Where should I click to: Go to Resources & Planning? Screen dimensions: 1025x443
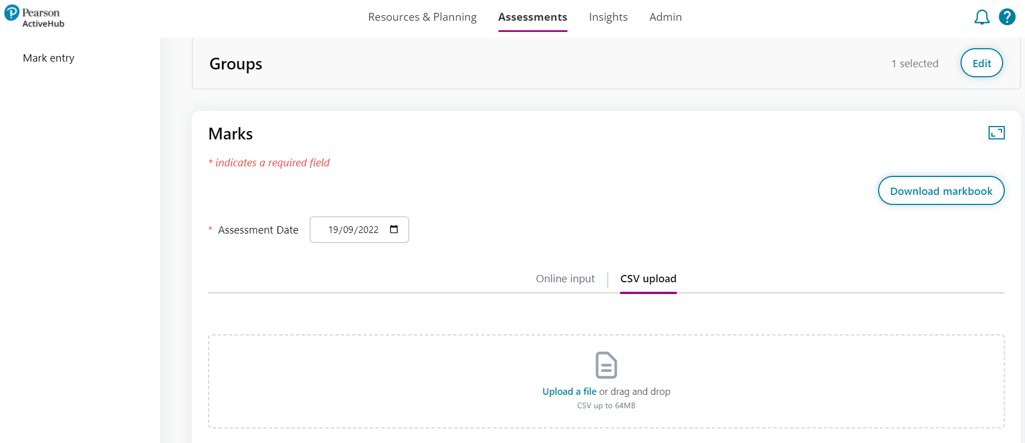click(422, 17)
